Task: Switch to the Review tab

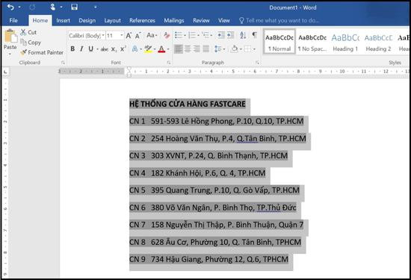Action: [x=201, y=20]
